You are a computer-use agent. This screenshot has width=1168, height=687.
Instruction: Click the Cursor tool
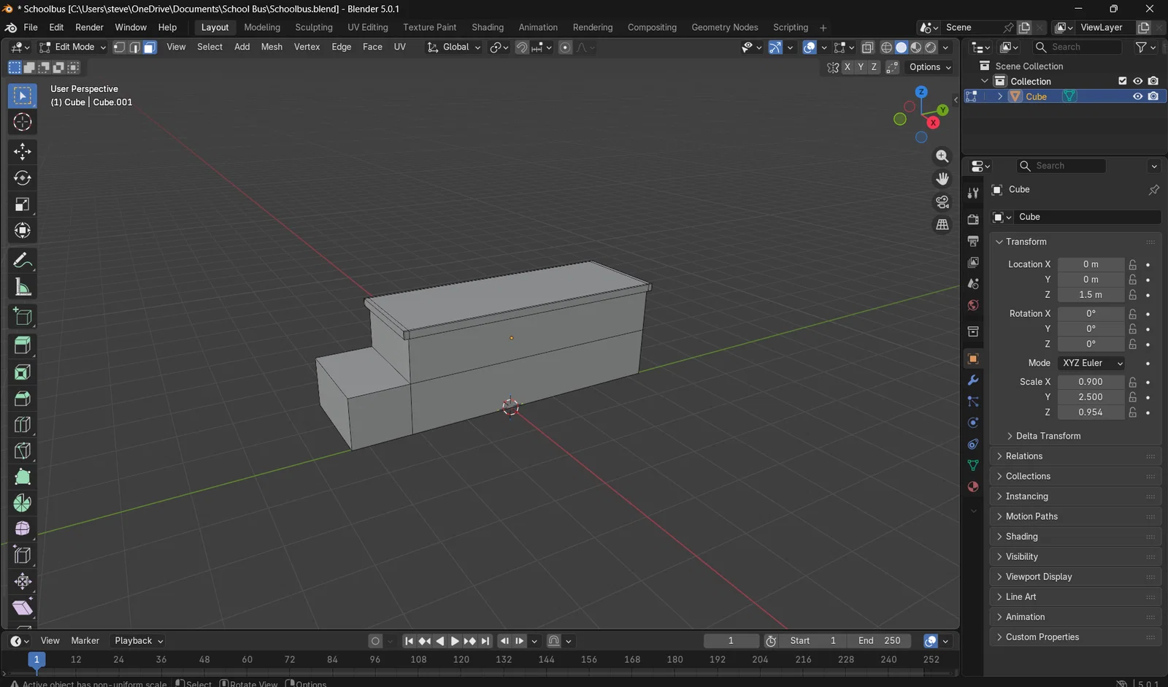23,123
